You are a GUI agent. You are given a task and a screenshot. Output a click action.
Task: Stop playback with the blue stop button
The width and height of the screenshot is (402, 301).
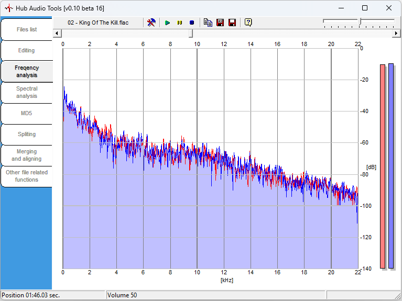click(x=192, y=23)
